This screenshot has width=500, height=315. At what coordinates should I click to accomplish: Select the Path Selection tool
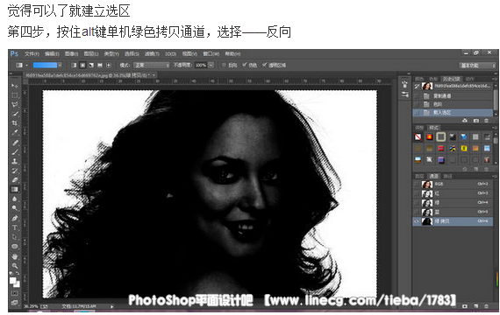[15, 237]
